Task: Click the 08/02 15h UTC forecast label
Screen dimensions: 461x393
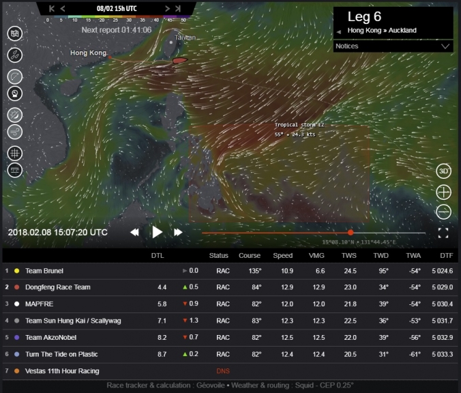Action: coord(117,9)
